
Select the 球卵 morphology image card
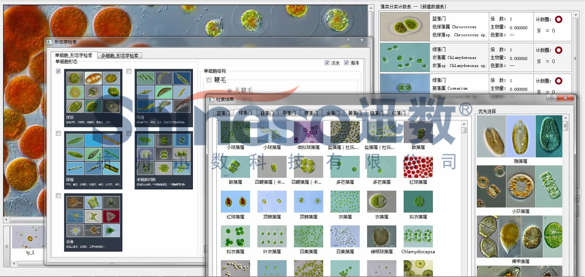[93, 98]
